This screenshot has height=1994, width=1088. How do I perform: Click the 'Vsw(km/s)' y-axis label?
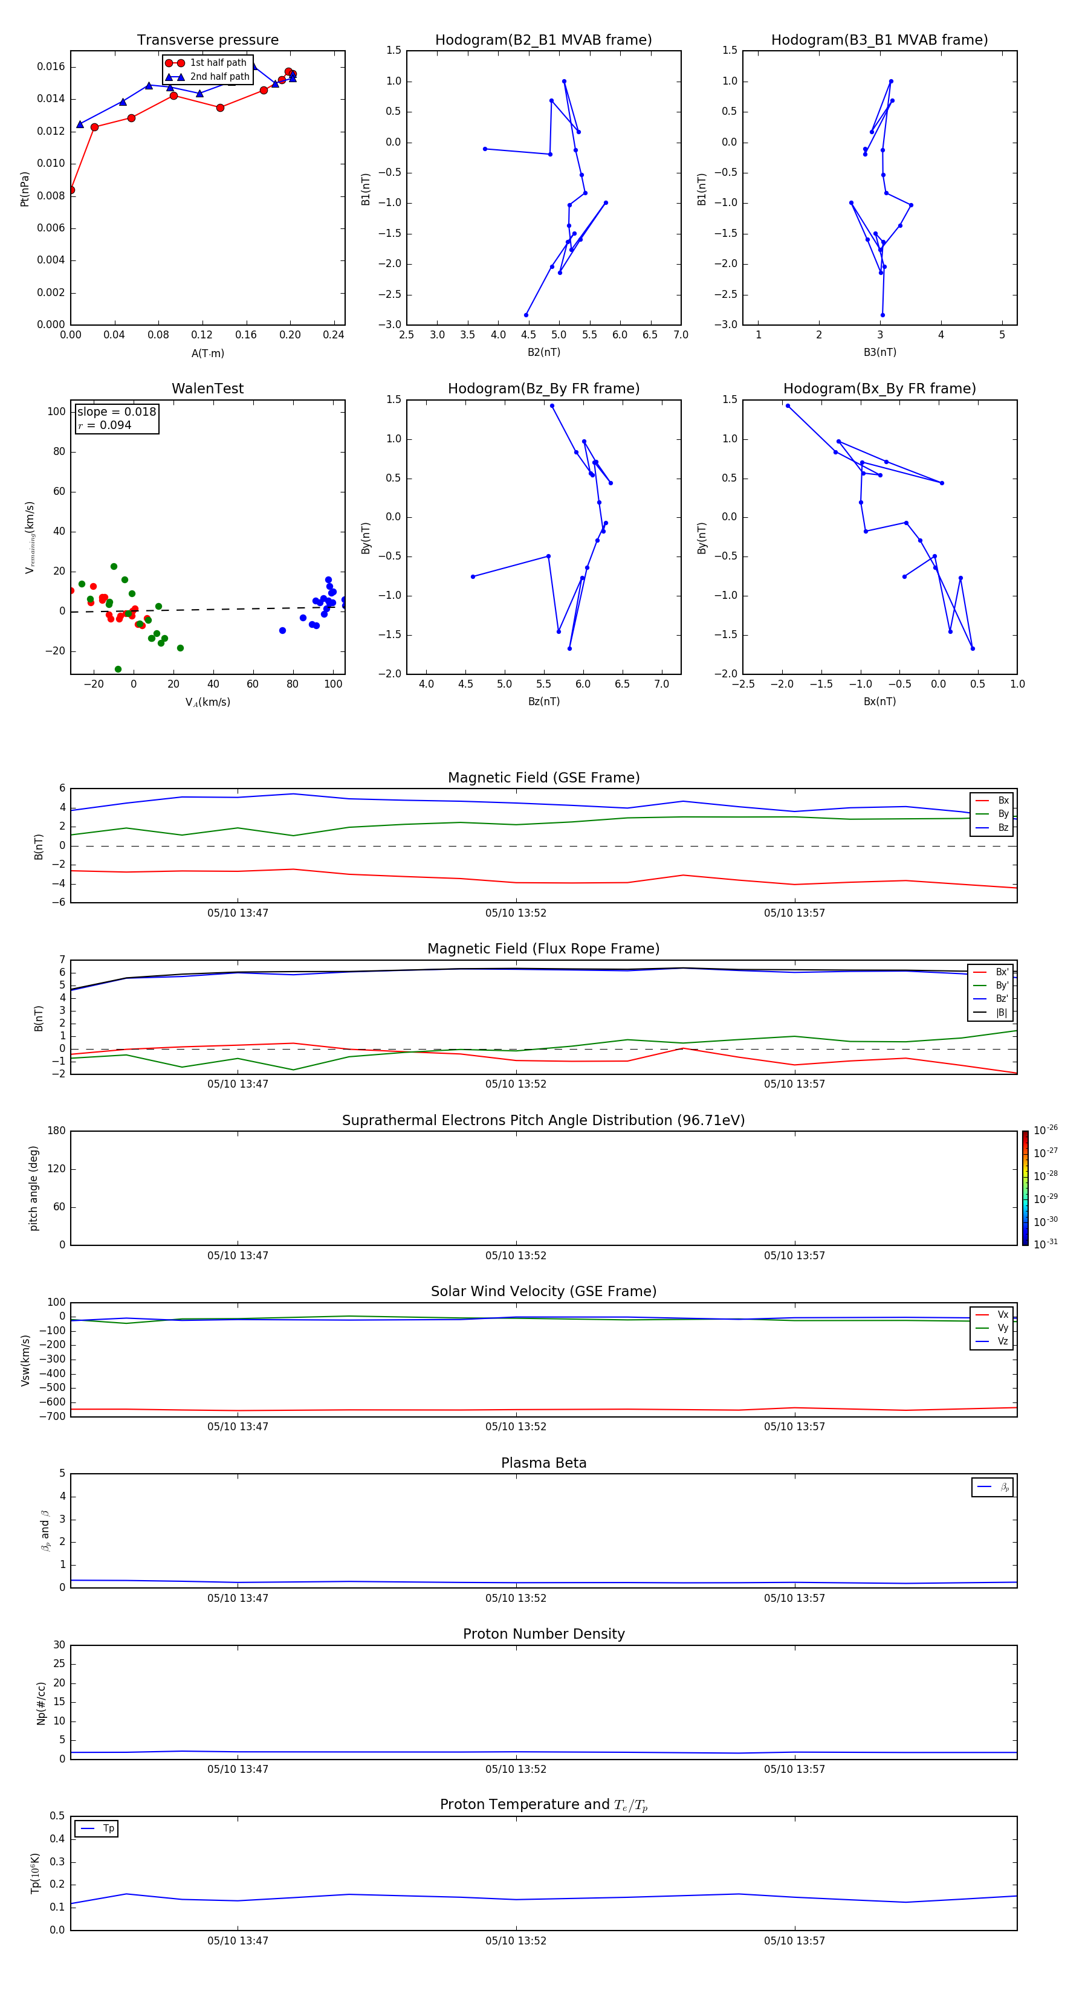[25, 1360]
